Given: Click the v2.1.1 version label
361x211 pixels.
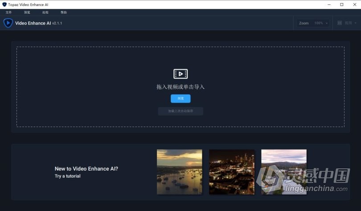Looking at the screenshot, I should pyautogui.click(x=57, y=23).
